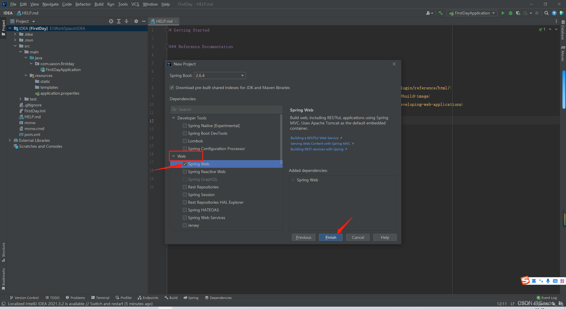Open the Structure tool window
This screenshot has height=309, width=566.
tap(4, 252)
